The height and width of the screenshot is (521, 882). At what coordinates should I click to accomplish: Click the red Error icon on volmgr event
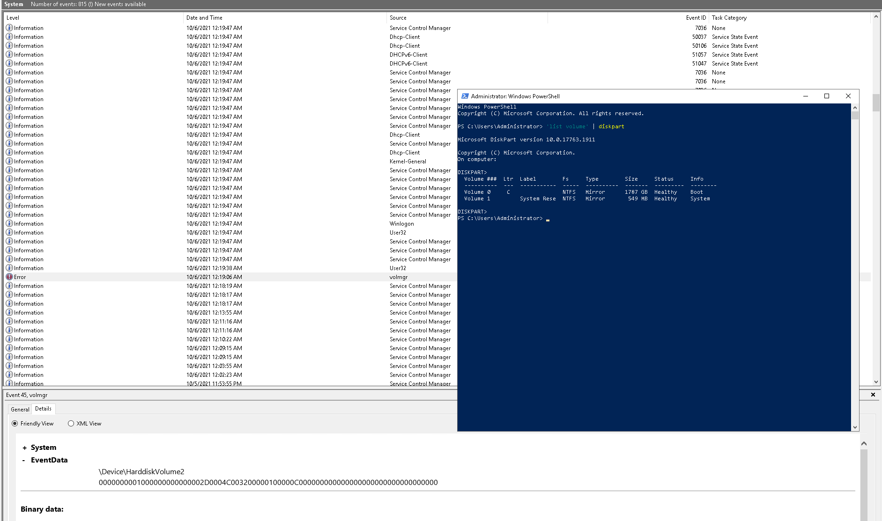coord(9,277)
